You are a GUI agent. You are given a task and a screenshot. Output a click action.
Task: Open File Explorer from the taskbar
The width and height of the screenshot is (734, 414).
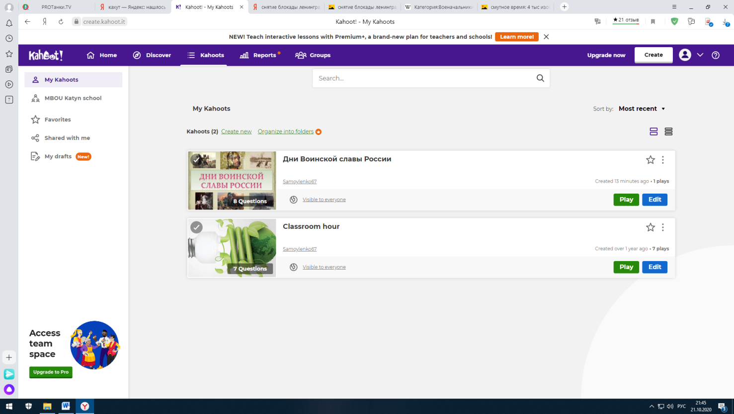point(47,406)
